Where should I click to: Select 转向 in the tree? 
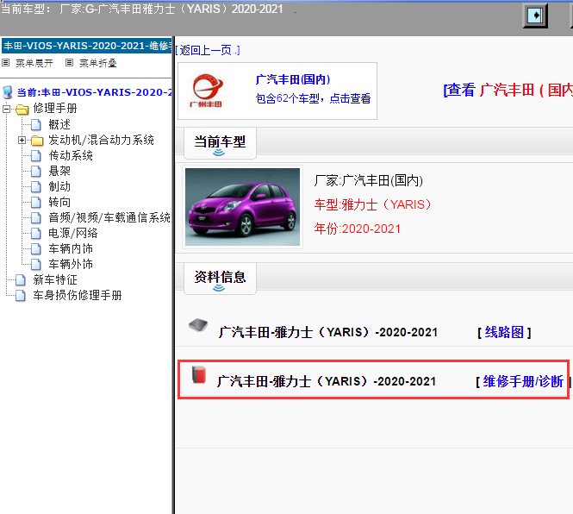pos(59,203)
